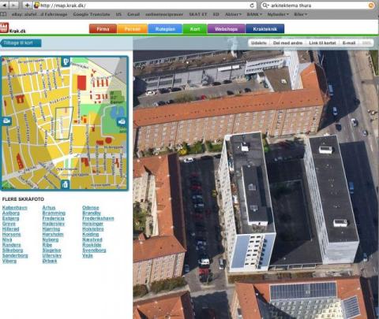Expand the Nyheder bookmarks dropdown
The width and height of the screenshot is (379, 319).
tap(278, 14)
